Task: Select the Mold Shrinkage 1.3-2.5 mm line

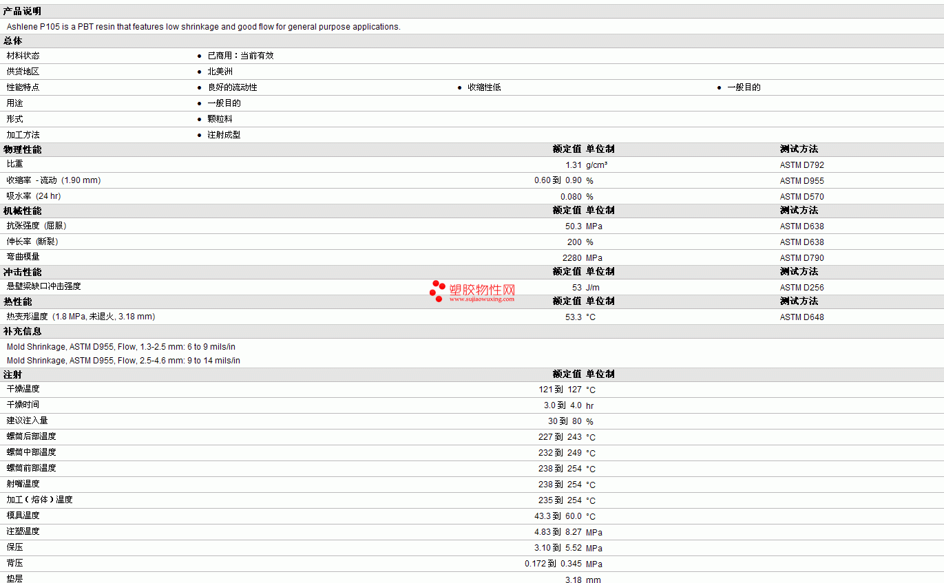Action: [x=121, y=347]
